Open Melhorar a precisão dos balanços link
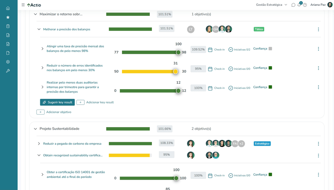This screenshot has width=334, height=190. pos(67,29)
